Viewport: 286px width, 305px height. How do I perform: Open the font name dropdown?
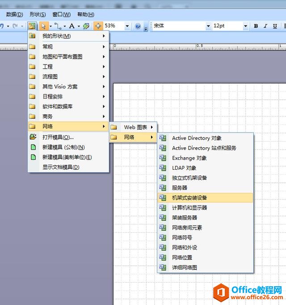pyautogui.click(x=208, y=26)
